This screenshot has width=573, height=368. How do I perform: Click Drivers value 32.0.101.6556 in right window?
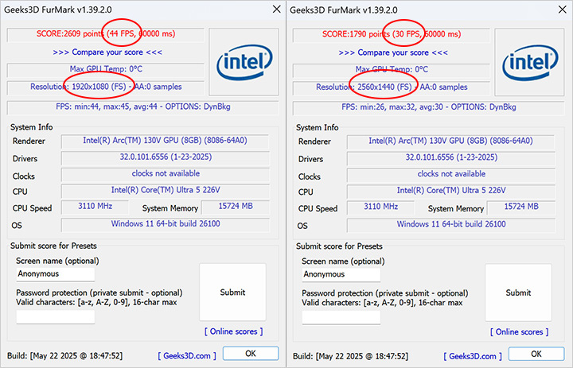pos(451,157)
